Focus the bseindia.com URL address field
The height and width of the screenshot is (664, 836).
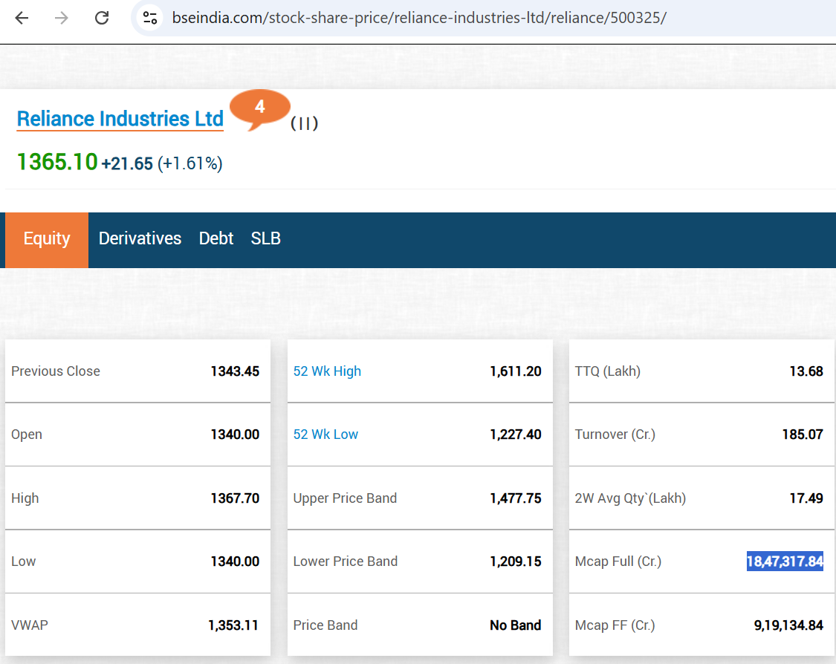pyautogui.click(x=419, y=18)
